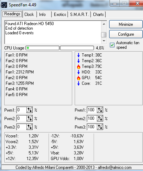The image size is (143, 171).
Task: Click the +3.3V voltage reading
Action: (22, 147)
